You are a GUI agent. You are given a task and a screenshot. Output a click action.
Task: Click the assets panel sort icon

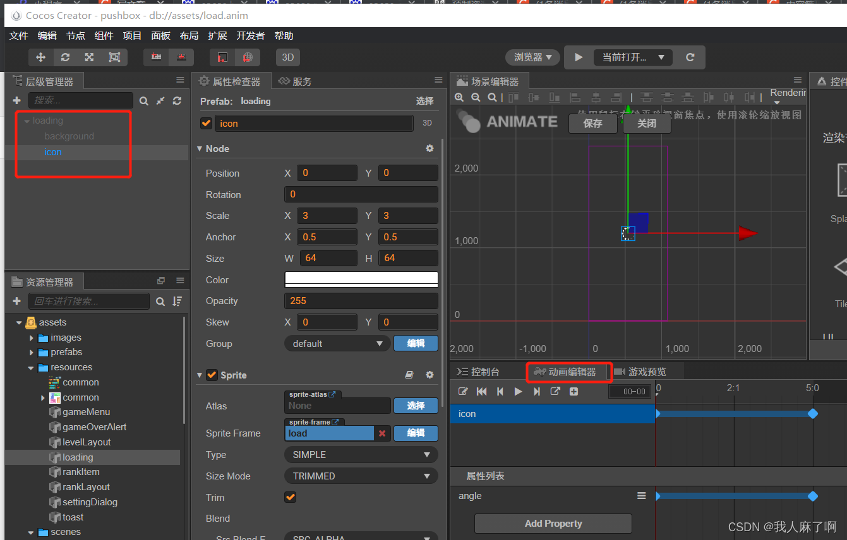pos(177,301)
